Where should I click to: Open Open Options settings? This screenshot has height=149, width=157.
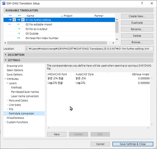coord(15,70)
